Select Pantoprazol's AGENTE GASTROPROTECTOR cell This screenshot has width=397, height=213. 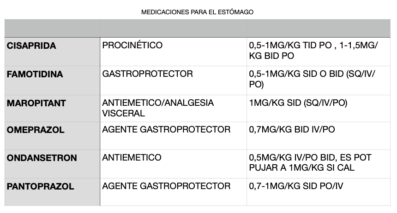[174, 192]
